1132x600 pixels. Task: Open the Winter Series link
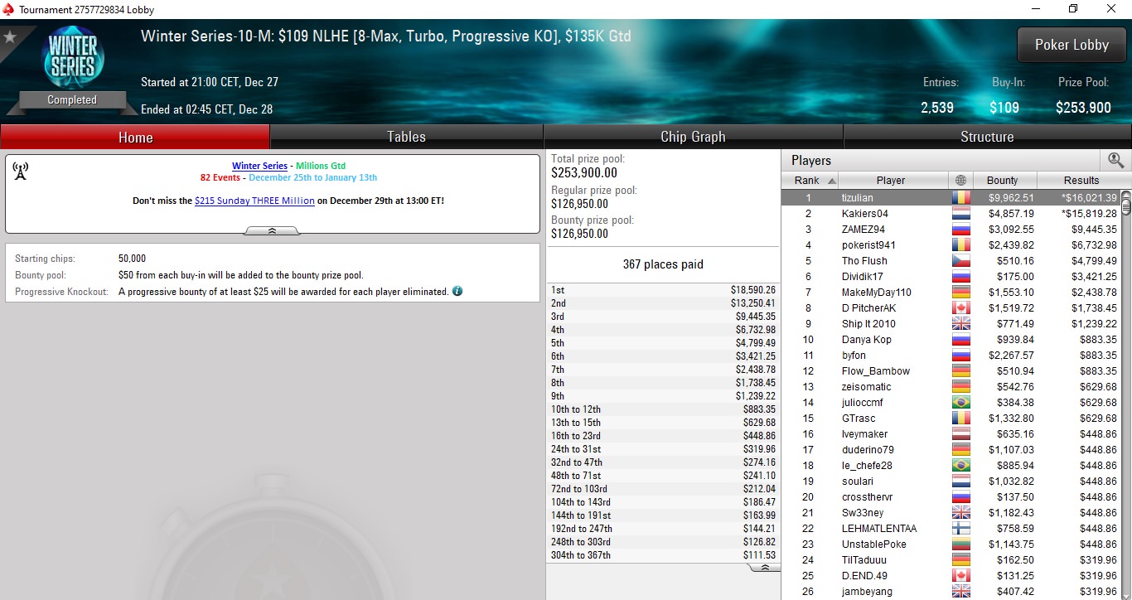(259, 166)
